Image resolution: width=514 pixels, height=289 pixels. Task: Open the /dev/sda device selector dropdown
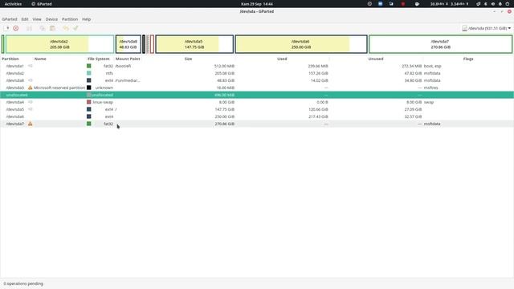[x=486, y=29]
